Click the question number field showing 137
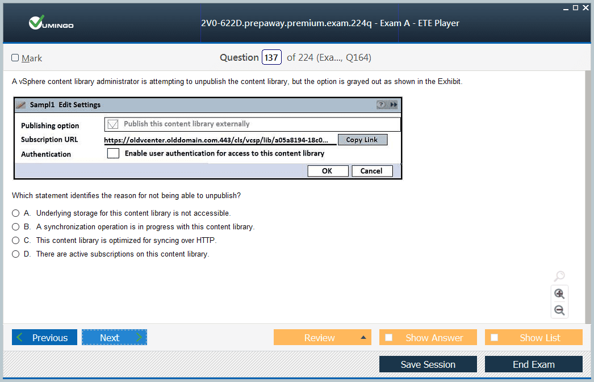Image resolution: width=594 pixels, height=382 pixels. (271, 57)
